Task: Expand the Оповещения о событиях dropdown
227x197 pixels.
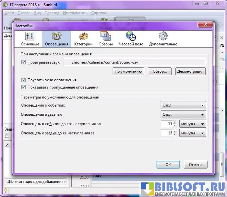Action: tap(183, 105)
